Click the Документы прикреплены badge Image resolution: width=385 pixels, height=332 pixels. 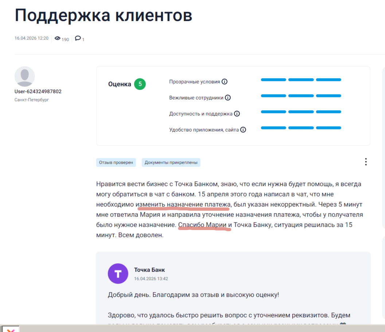coord(171,163)
